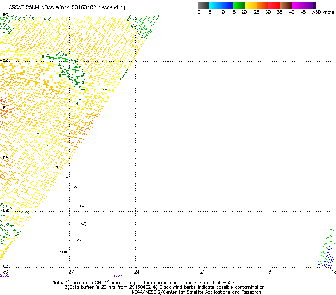This screenshot has height=295, width=336.
Task: Select the brown 35-40 knots legend segment
Action: 286,5
